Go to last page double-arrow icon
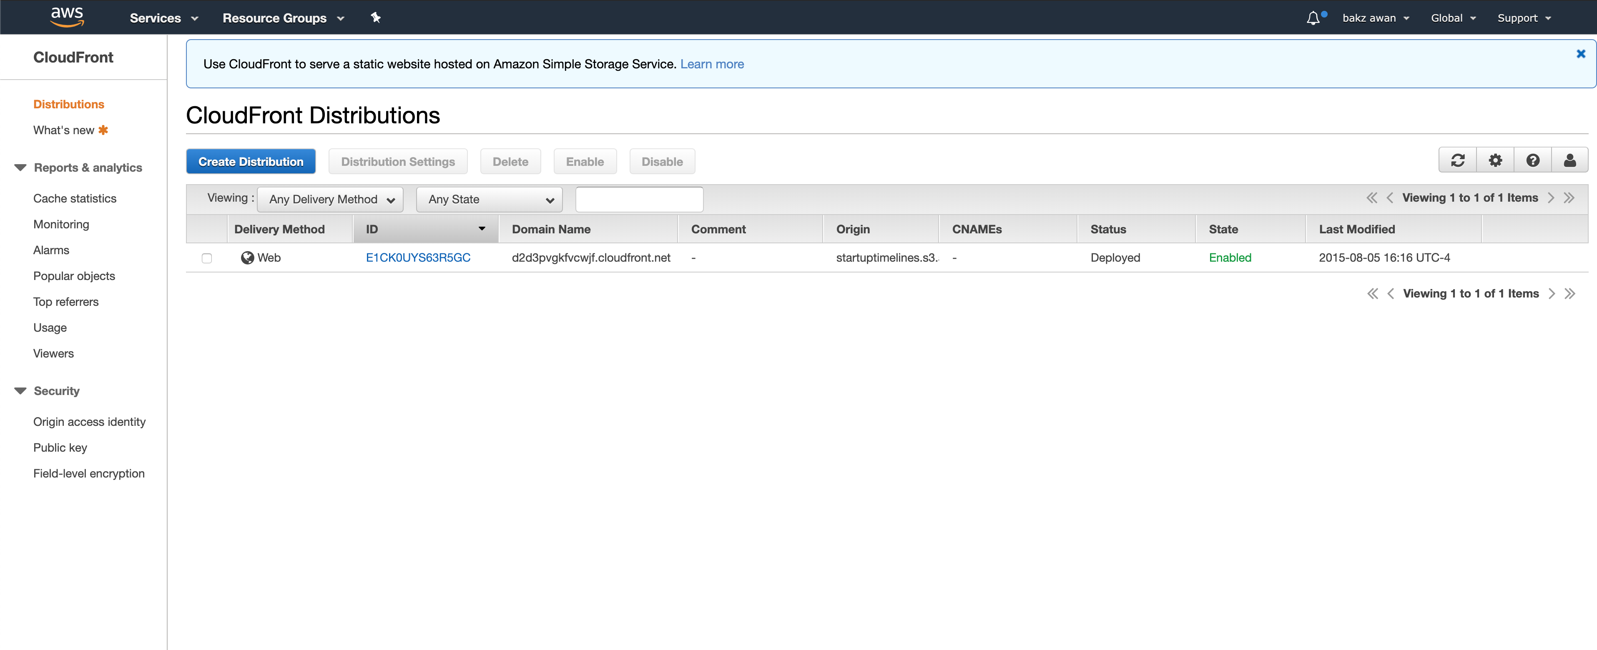 point(1569,198)
